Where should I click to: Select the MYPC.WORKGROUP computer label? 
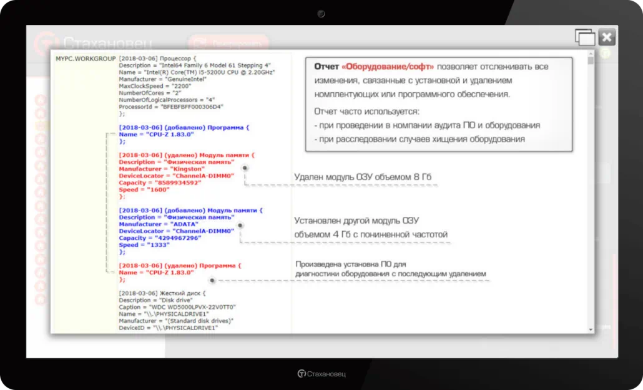point(85,59)
